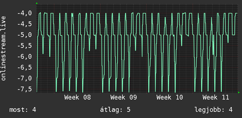The image size is (242, 118).
Task: Click the 'Week 11' x-axis label
Action: [x=216, y=97]
